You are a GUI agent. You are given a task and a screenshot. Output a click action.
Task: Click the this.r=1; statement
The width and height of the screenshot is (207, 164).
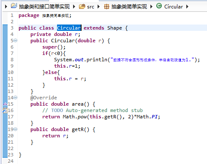point(67,66)
